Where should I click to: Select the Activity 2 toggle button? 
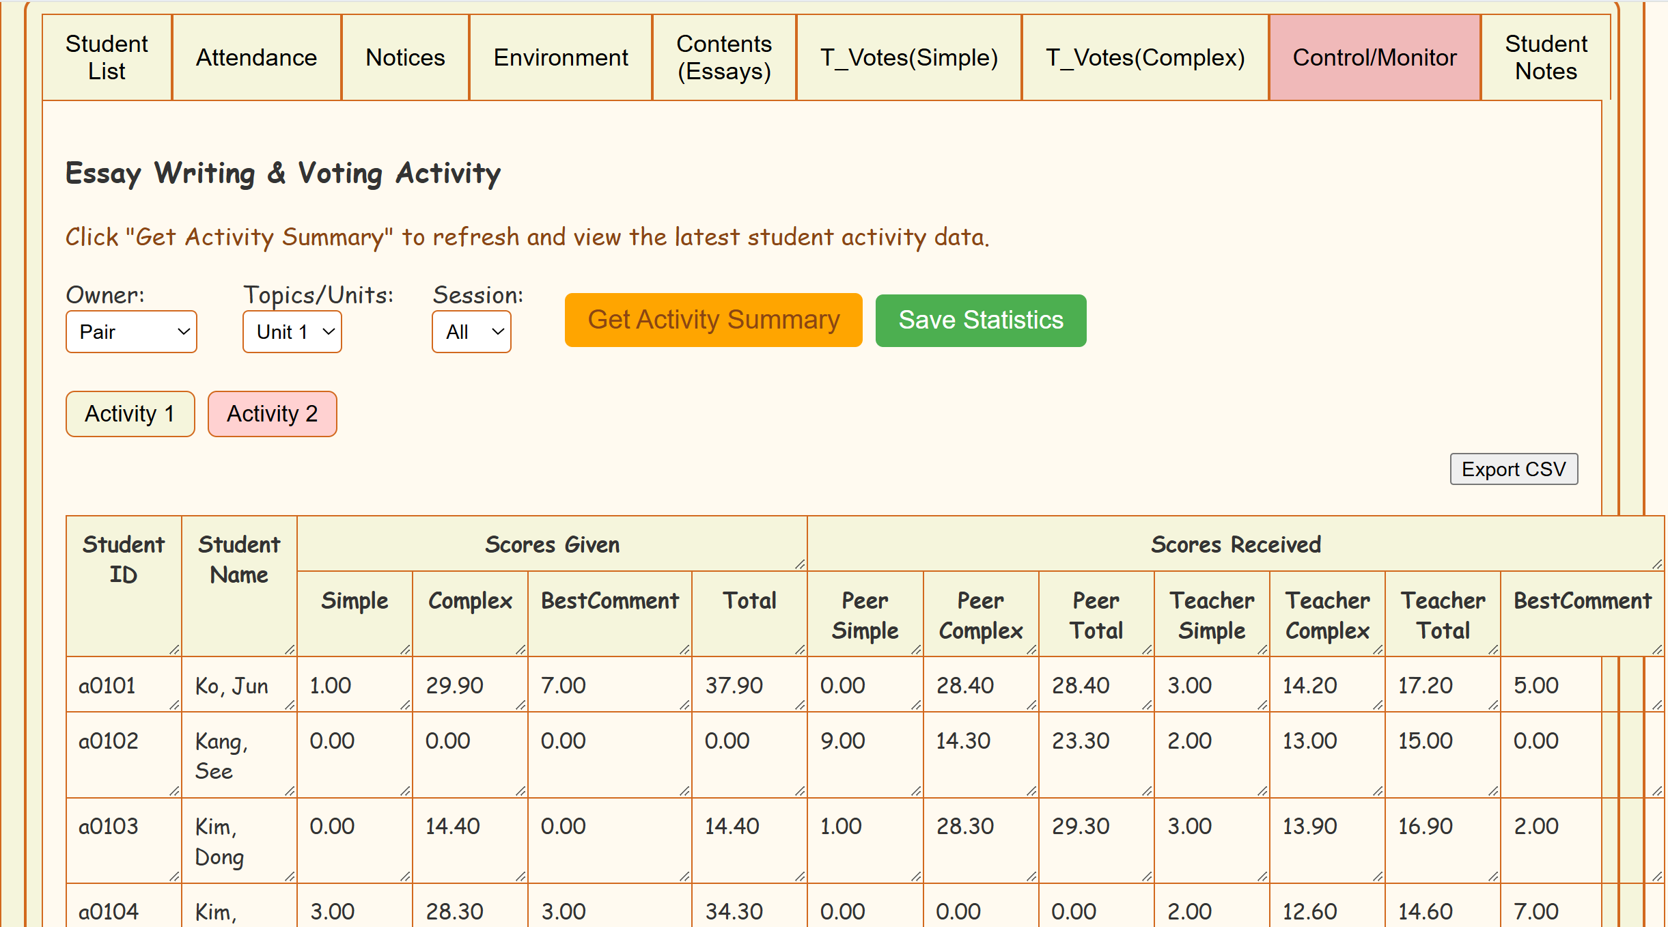coord(272,414)
